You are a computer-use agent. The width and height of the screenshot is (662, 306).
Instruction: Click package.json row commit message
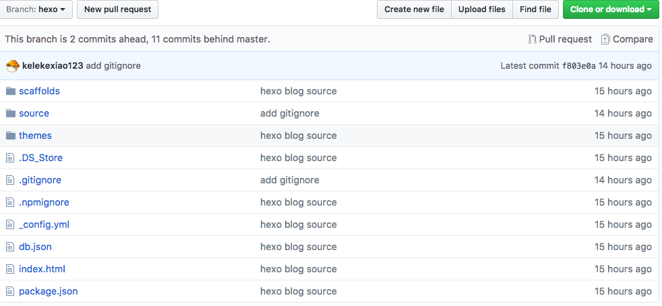[x=299, y=291]
